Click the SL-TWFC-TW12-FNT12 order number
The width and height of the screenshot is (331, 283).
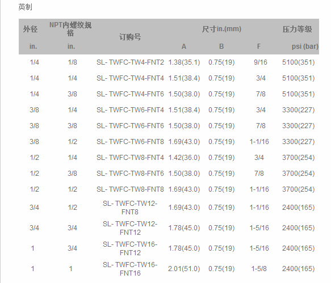(x=130, y=228)
